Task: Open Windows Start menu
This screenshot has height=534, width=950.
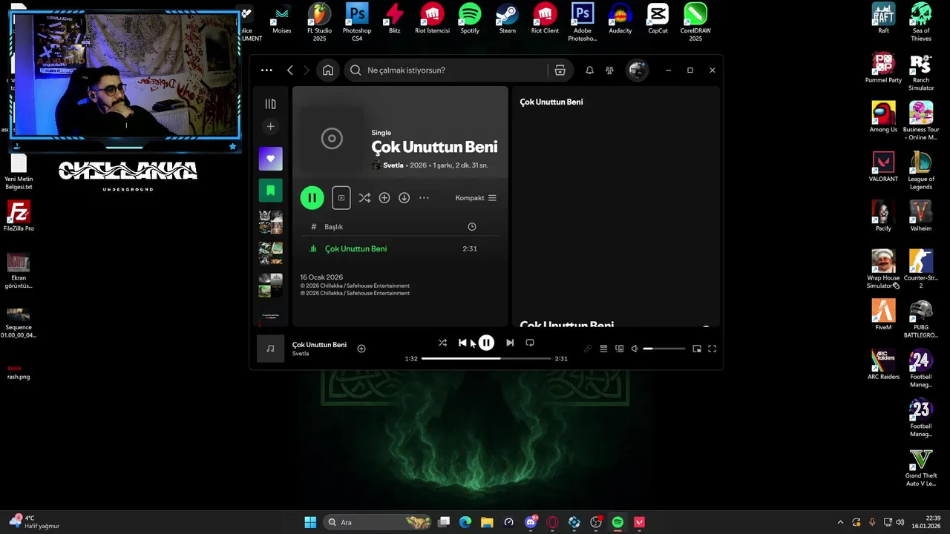Action: click(x=310, y=522)
